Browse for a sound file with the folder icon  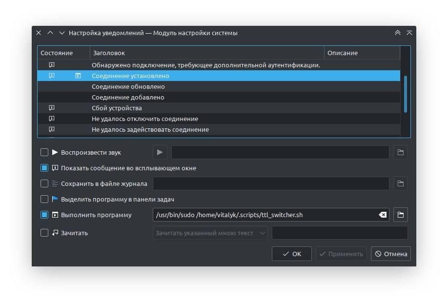(401, 152)
